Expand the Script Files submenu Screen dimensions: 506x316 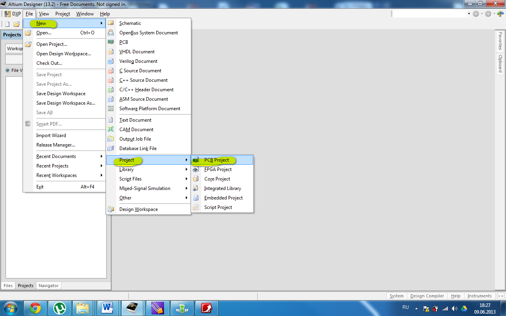click(x=148, y=179)
